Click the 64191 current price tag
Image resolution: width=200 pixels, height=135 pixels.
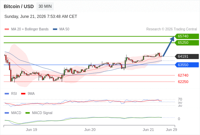(x=187, y=56)
